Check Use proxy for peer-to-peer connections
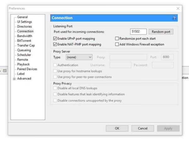Image resolution: width=189 pixels, height=141 pixels. click(55, 77)
